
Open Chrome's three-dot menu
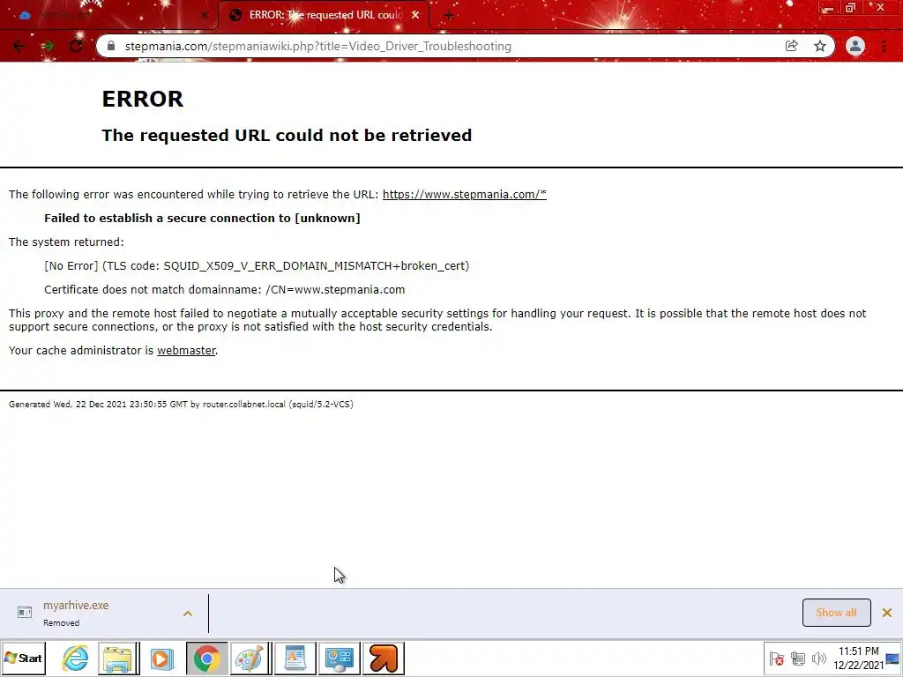click(884, 46)
